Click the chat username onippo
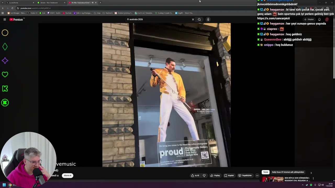The image size is (335, 188). point(269,45)
